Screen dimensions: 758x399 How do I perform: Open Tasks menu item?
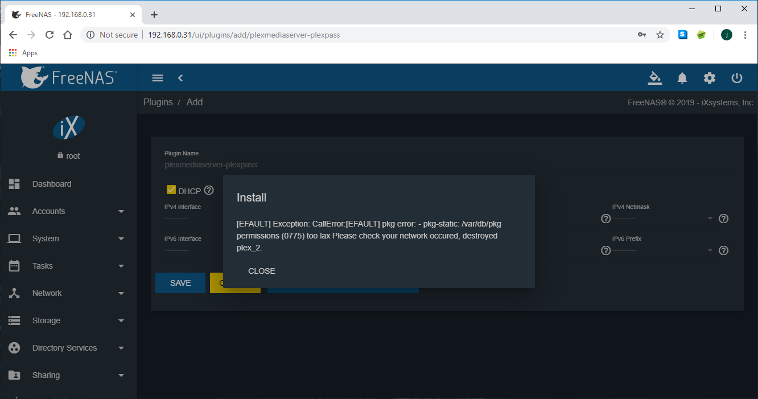[x=43, y=266]
